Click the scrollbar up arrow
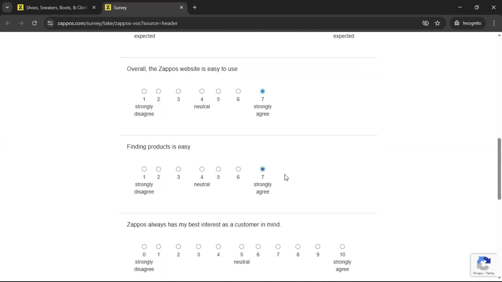 (x=499, y=35)
